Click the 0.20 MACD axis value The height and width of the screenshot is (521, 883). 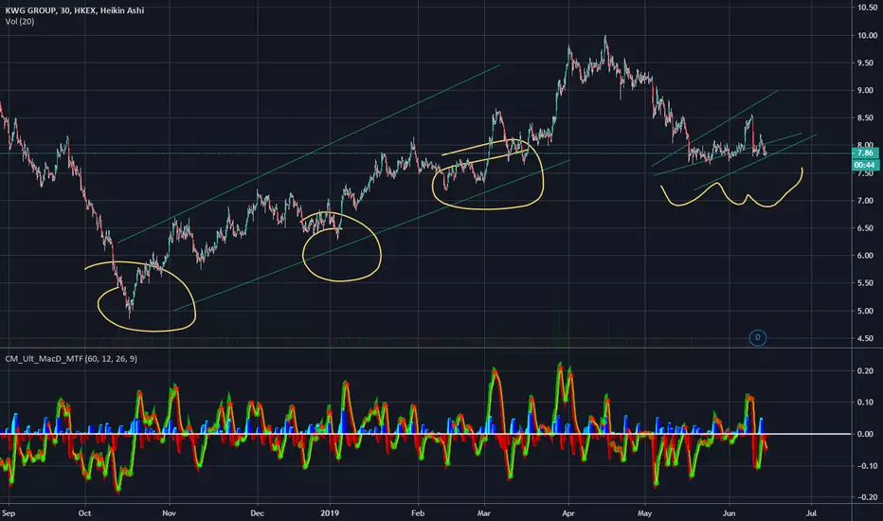[x=866, y=370]
